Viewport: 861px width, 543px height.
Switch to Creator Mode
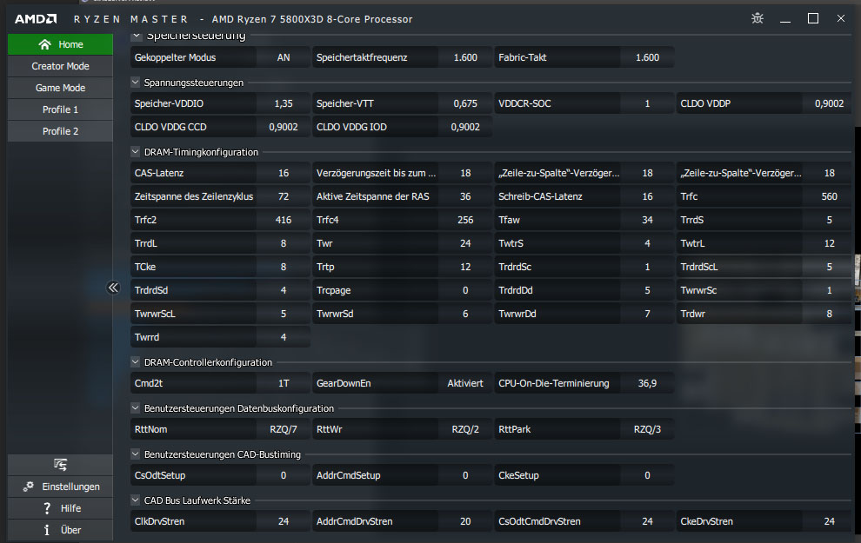coord(60,66)
